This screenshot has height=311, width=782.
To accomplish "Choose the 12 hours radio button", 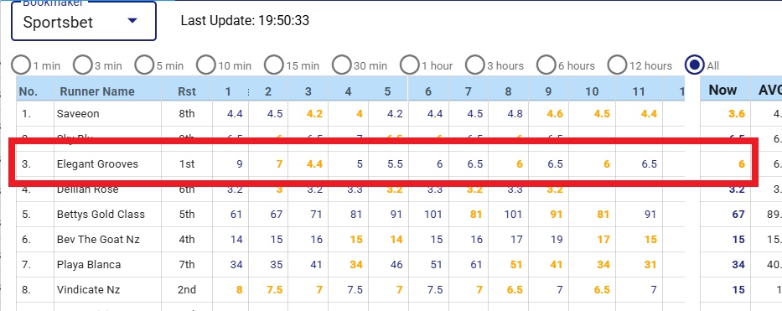I will (x=617, y=65).
